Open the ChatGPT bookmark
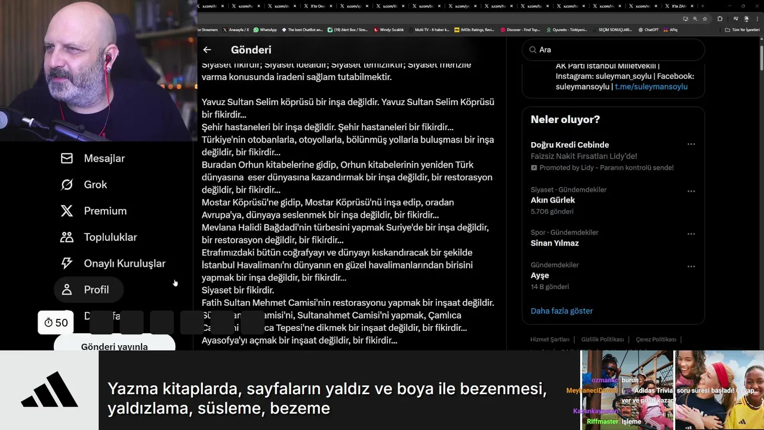Image resolution: width=764 pixels, height=430 pixels. [x=648, y=30]
